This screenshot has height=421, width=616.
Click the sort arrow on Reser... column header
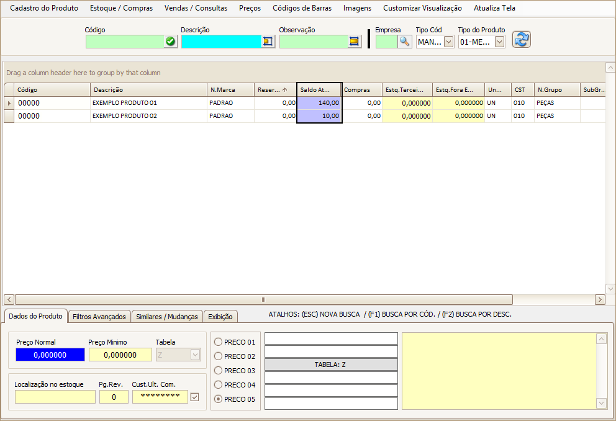pos(284,90)
